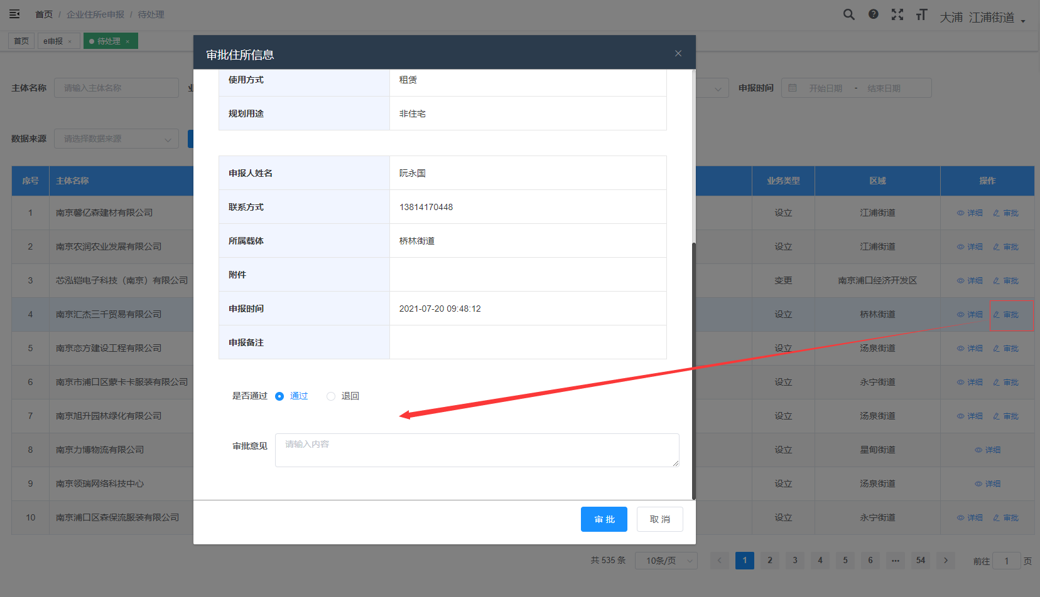Open the font size adjust icon

(x=921, y=14)
